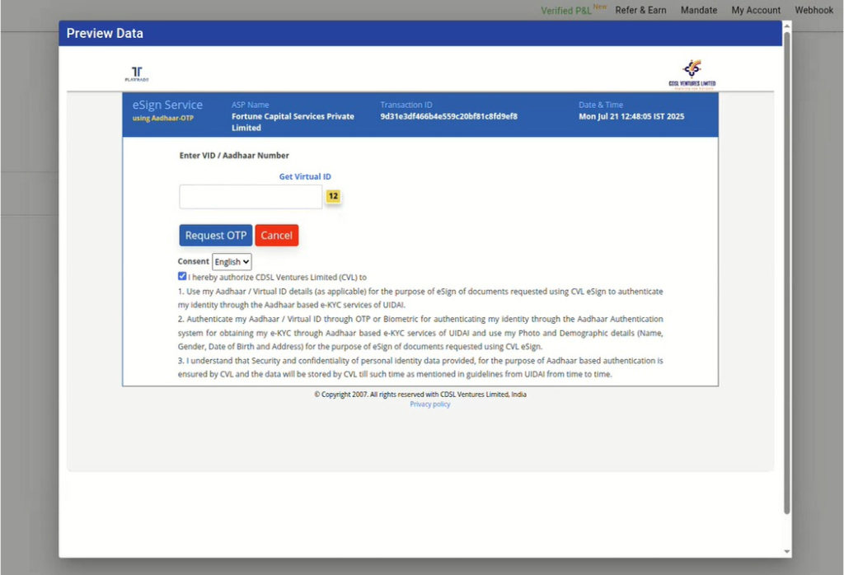Click the scrollbar up arrow
The height and width of the screenshot is (575, 844).
tap(787, 26)
